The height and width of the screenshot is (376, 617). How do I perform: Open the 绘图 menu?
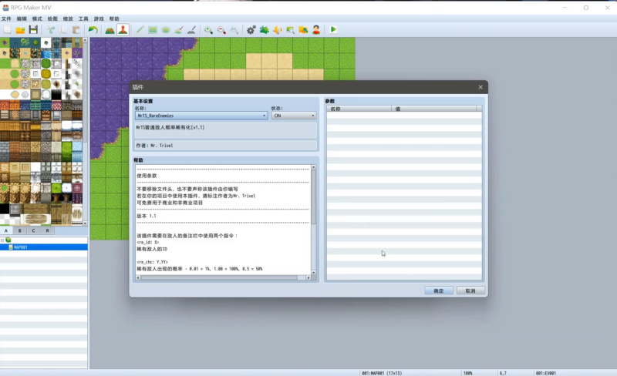(x=52, y=18)
